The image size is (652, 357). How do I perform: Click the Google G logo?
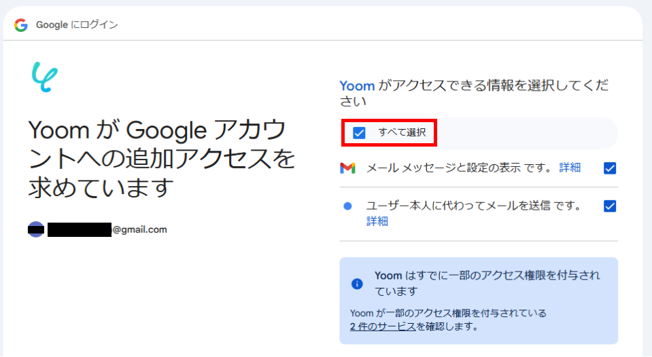coord(21,25)
